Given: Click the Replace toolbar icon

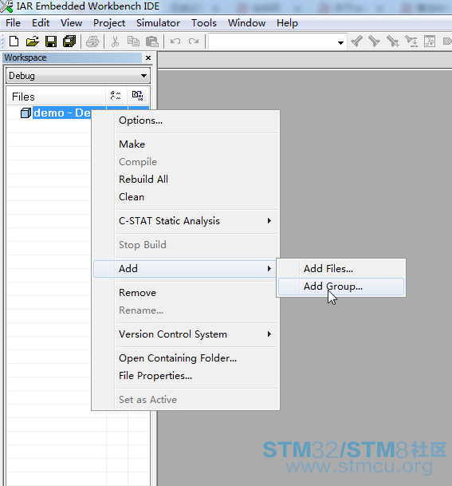Looking at the screenshot, I should click(x=411, y=41).
